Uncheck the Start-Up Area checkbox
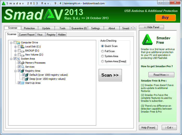The image size is (182, 135). click(19, 83)
